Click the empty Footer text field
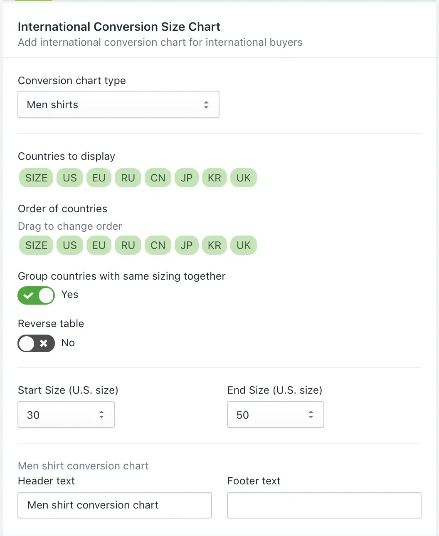Viewport: 439px width, 536px height. (324, 505)
